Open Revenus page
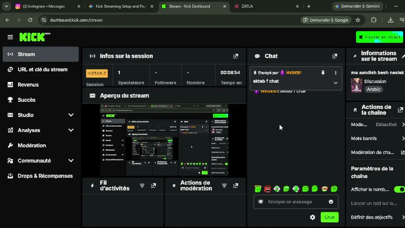The image size is (405, 228). [41, 85]
